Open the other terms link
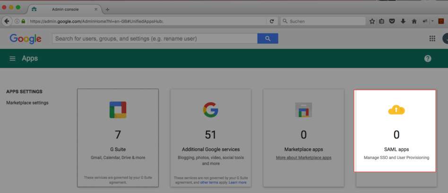 [x=209, y=183]
